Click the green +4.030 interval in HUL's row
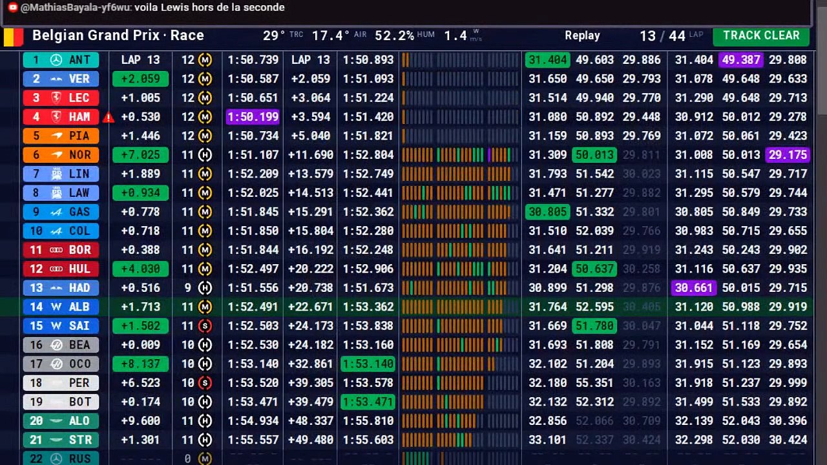 (140, 269)
